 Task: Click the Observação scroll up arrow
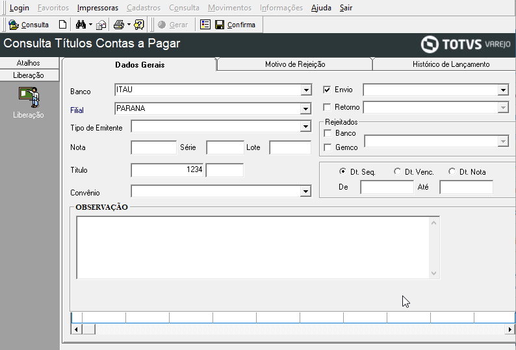coord(433,223)
